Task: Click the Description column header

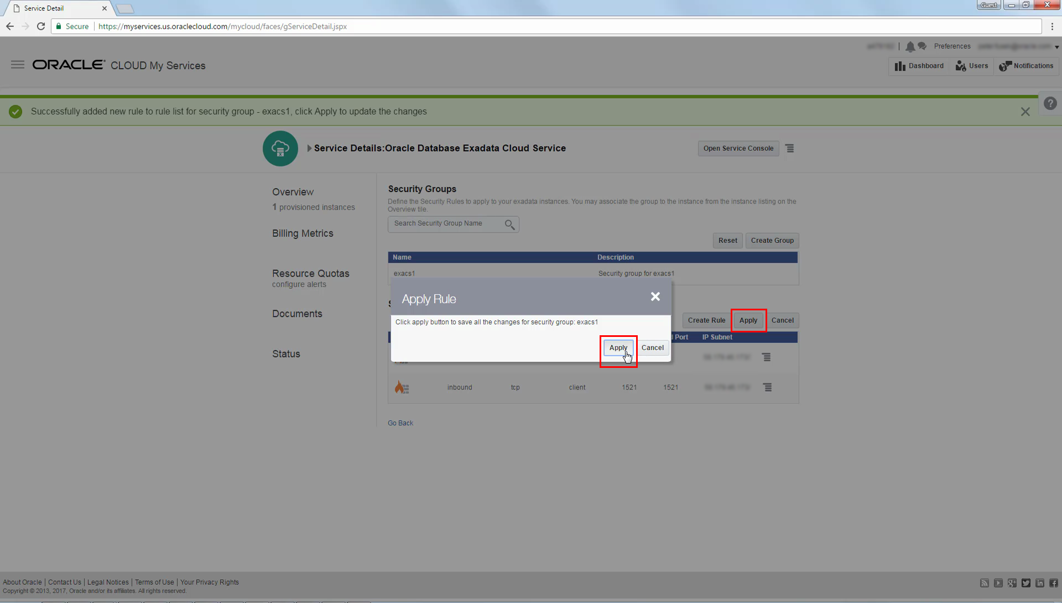Action: coord(616,258)
